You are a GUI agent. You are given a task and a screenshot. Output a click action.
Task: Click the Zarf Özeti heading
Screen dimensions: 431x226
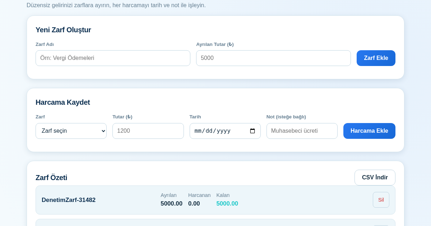pyautogui.click(x=51, y=178)
